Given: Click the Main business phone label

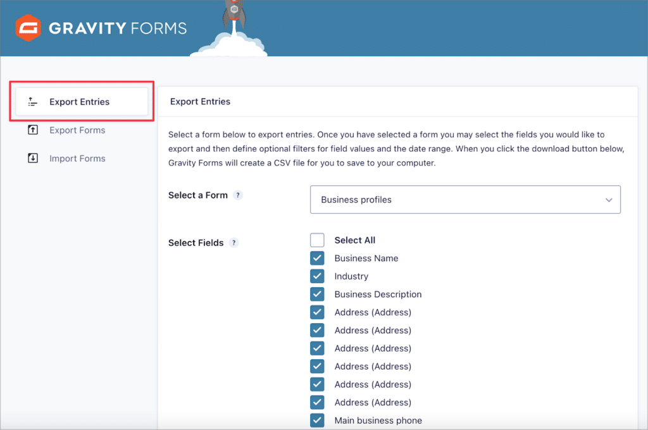Looking at the screenshot, I should click(x=378, y=421).
